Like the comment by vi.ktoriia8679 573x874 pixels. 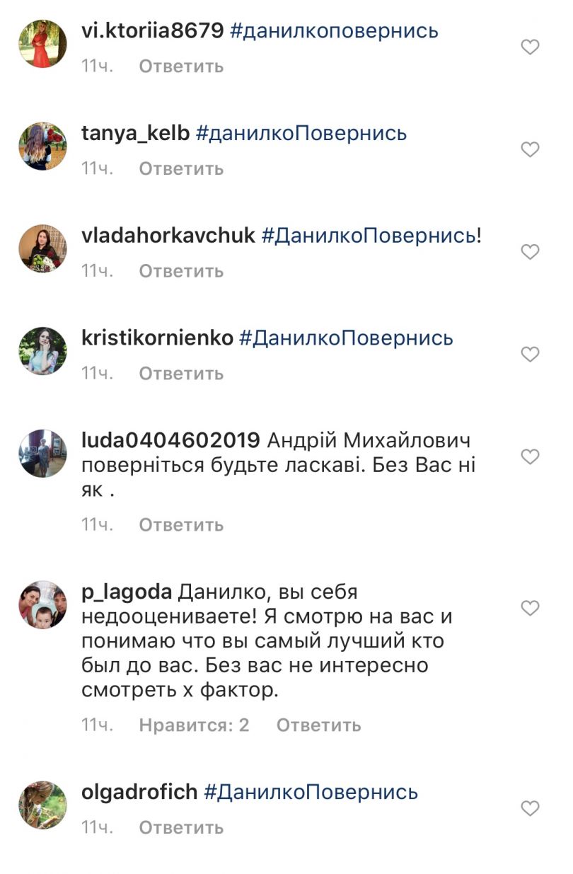coord(530,47)
